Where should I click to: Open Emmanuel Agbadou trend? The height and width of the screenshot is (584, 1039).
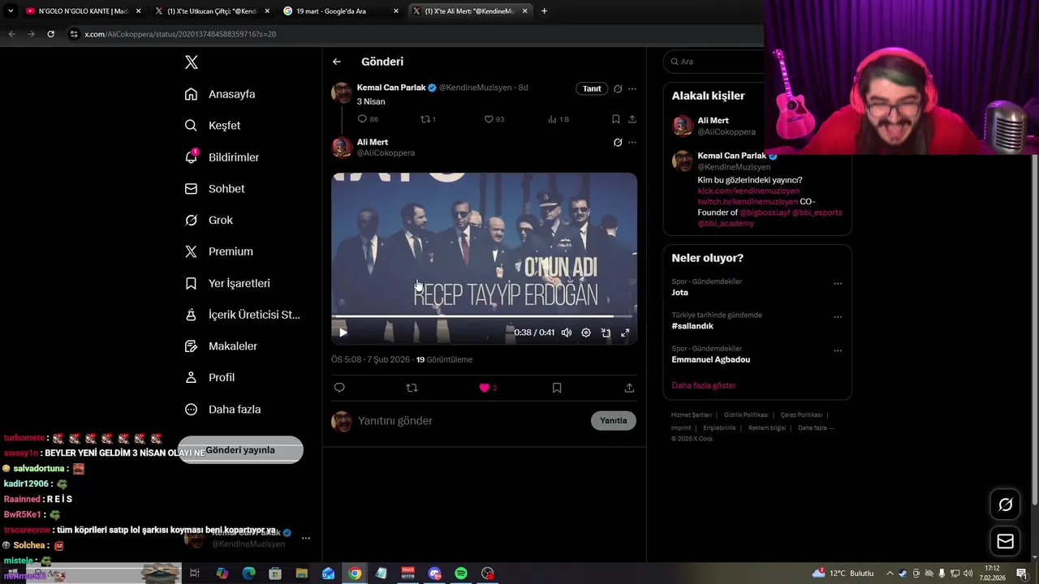710,359
